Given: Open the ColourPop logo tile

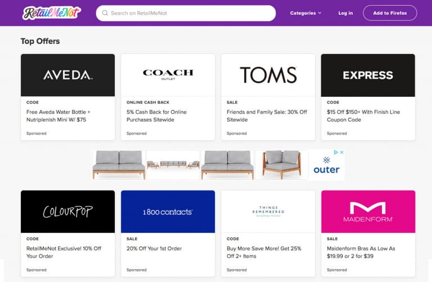Looking at the screenshot, I should [67, 212].
